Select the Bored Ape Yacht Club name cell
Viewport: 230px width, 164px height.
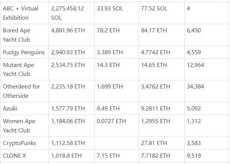click(x=16, y=35)
